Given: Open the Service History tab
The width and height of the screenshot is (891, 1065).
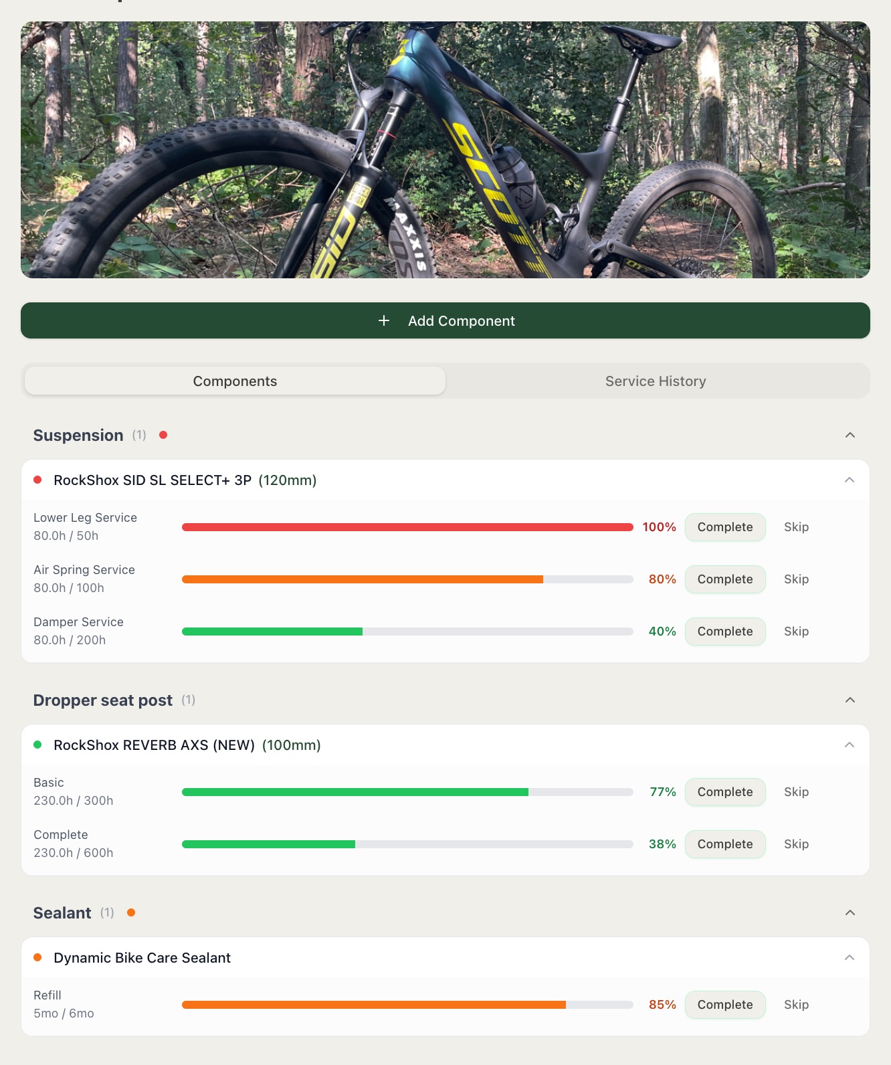Looking at the screenshot, I should (656, 381).
